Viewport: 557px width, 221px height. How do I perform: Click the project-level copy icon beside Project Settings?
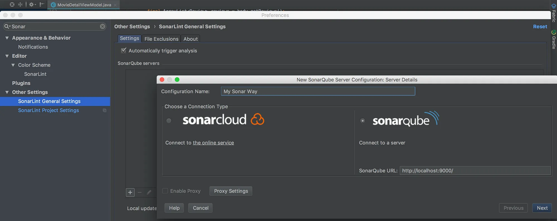105,110
